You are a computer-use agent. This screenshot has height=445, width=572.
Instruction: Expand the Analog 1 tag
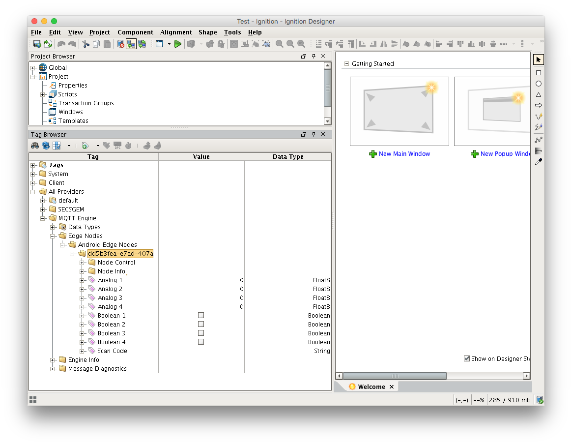click(82, 280)
